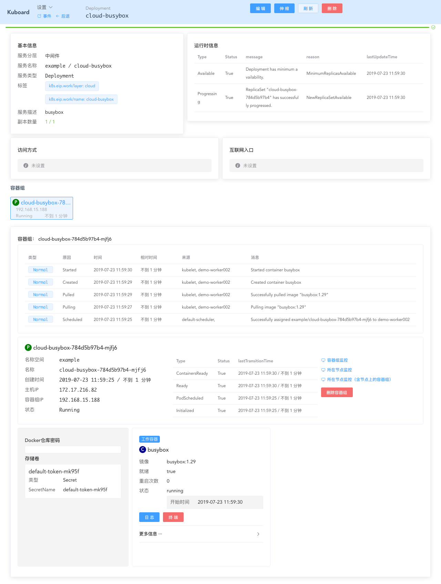
Task: Open container logs with 日志 button
Action: tap(149, 517)
